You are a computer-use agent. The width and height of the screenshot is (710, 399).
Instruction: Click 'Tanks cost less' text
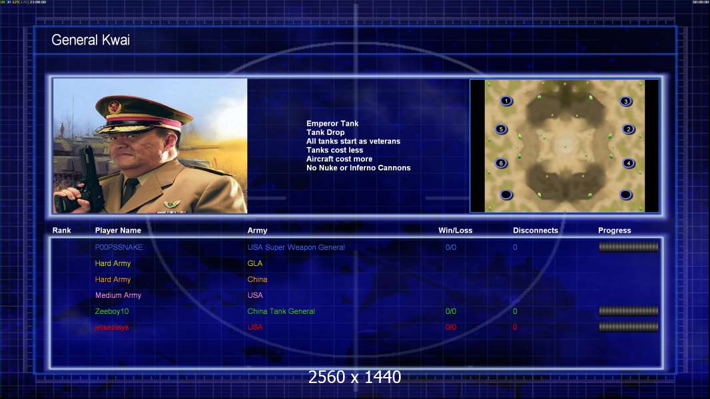point(334,150)
